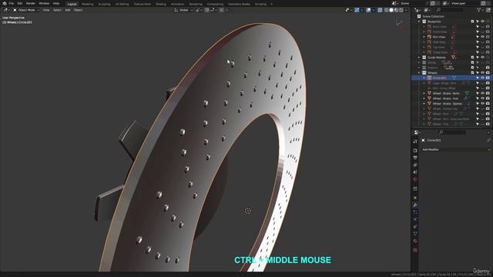Viewport: 493px width, 277px height.
Task: Open View Layer properties tab icon
Action: [x=415, y=165]
